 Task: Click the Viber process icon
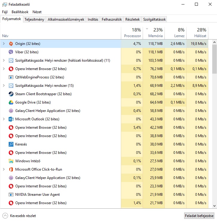click(x=11, y=52)
